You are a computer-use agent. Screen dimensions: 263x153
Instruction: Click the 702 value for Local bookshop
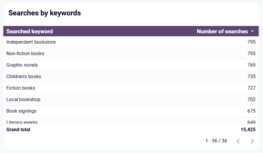click(x=252, y=99)
